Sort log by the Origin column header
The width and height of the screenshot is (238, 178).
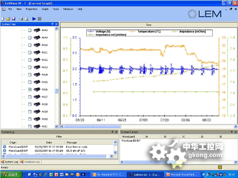(x=20, y=142)
